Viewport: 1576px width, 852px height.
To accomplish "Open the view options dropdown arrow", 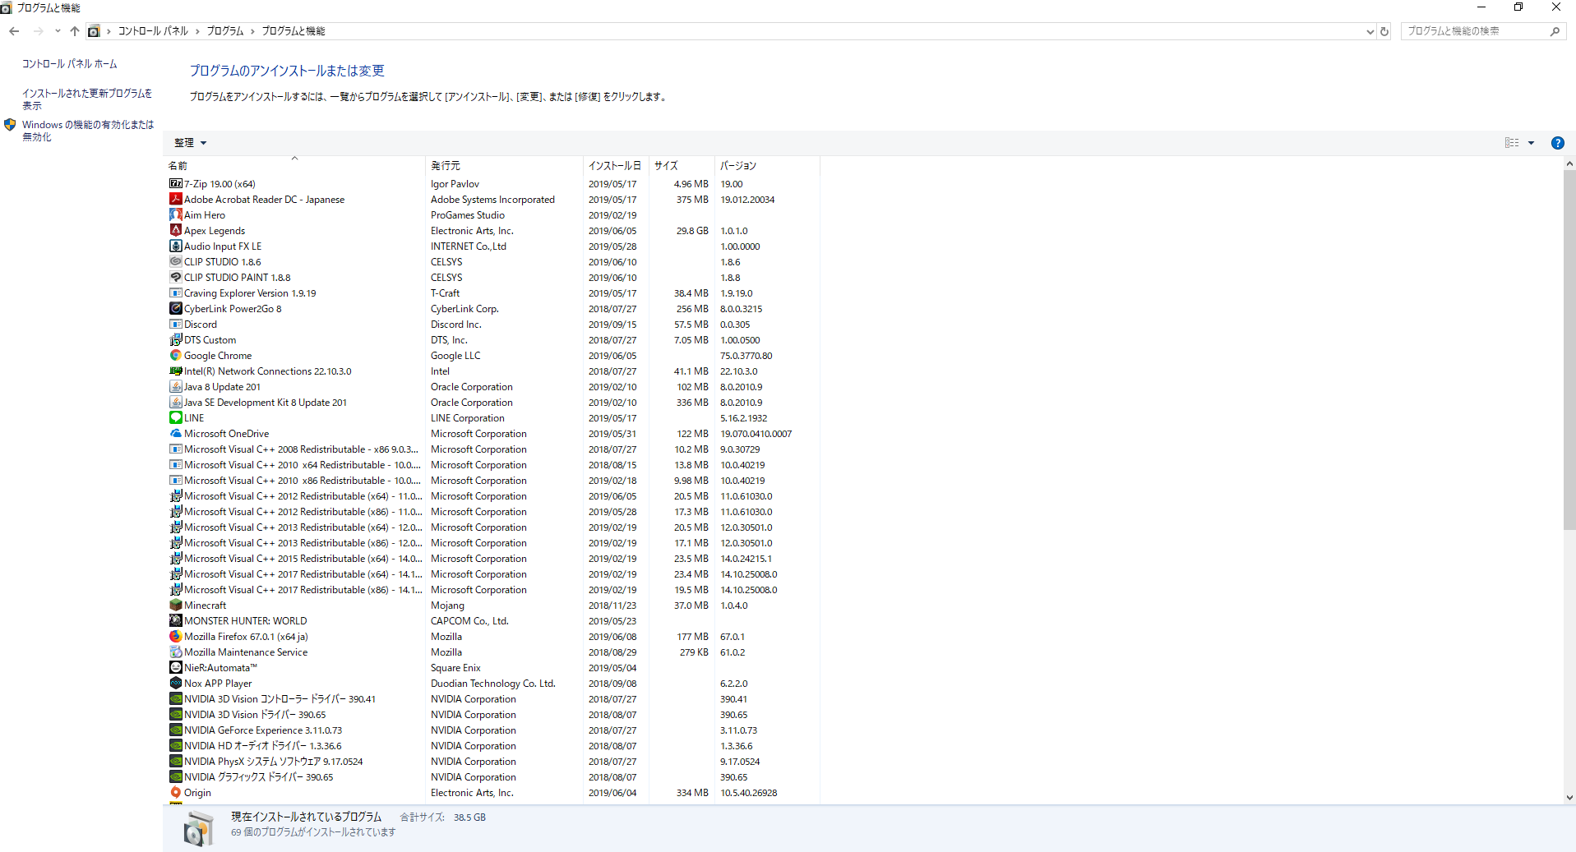I will [x=1531, y=143].
